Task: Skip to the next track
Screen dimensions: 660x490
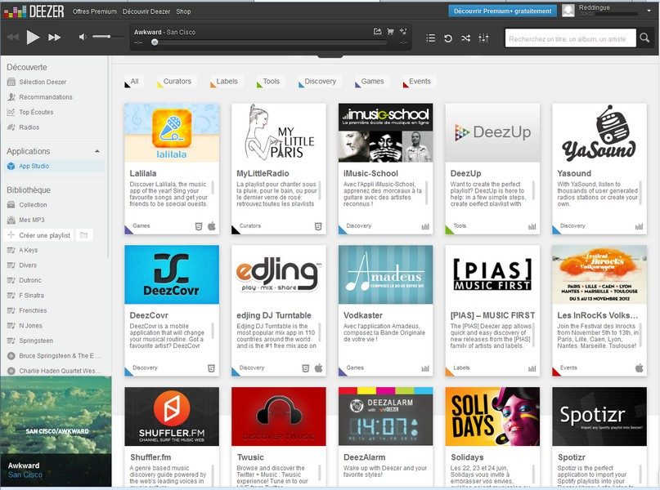Action: pyautogui.click(x=55, y=38)
